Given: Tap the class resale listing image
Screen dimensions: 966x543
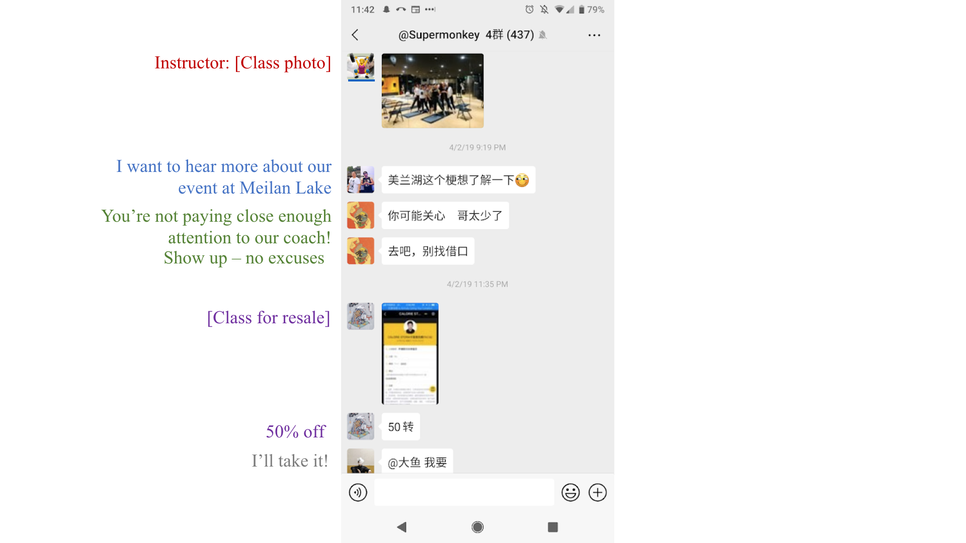Looking at the screenshot, I should click(x=410, y=352).
